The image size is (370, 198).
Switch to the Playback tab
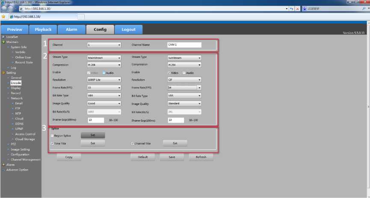pos(43,30)
